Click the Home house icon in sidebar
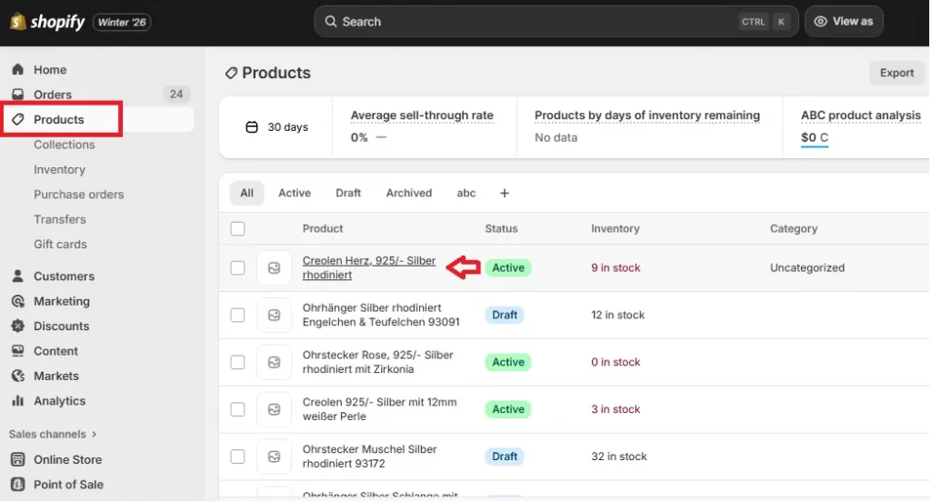This screenshot has height=502, width=931. click(18, 69)
